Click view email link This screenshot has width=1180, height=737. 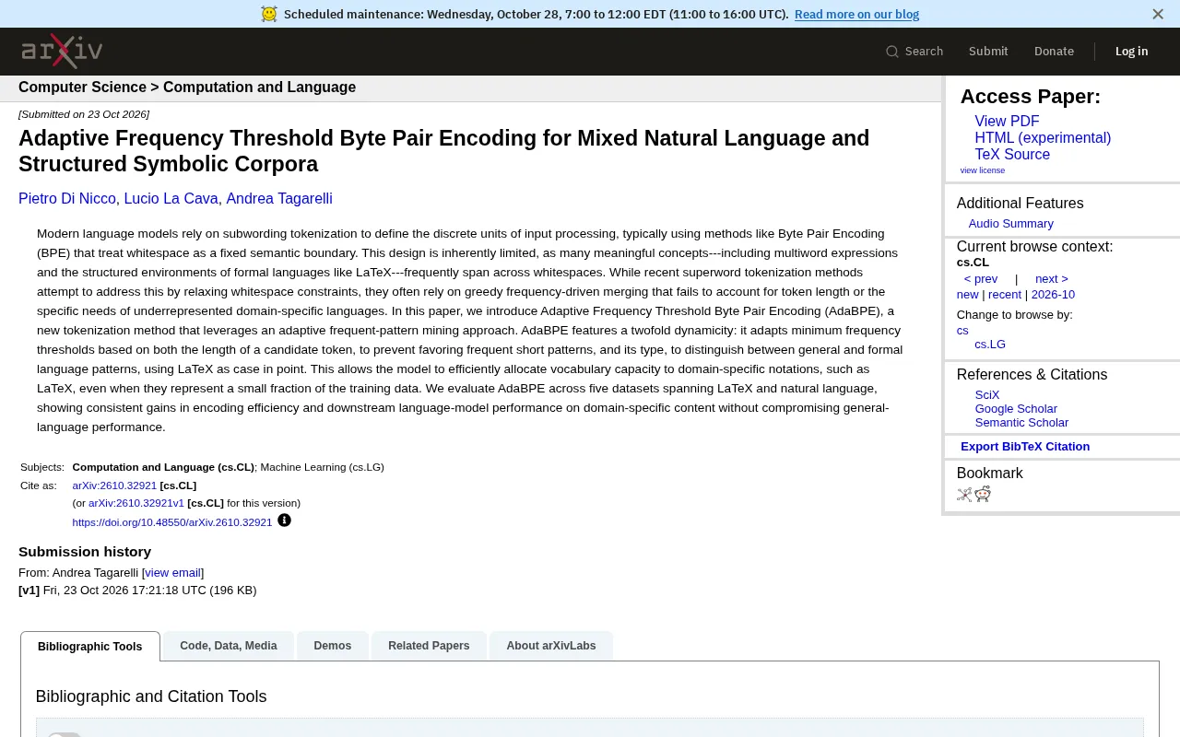pos(172,573)
